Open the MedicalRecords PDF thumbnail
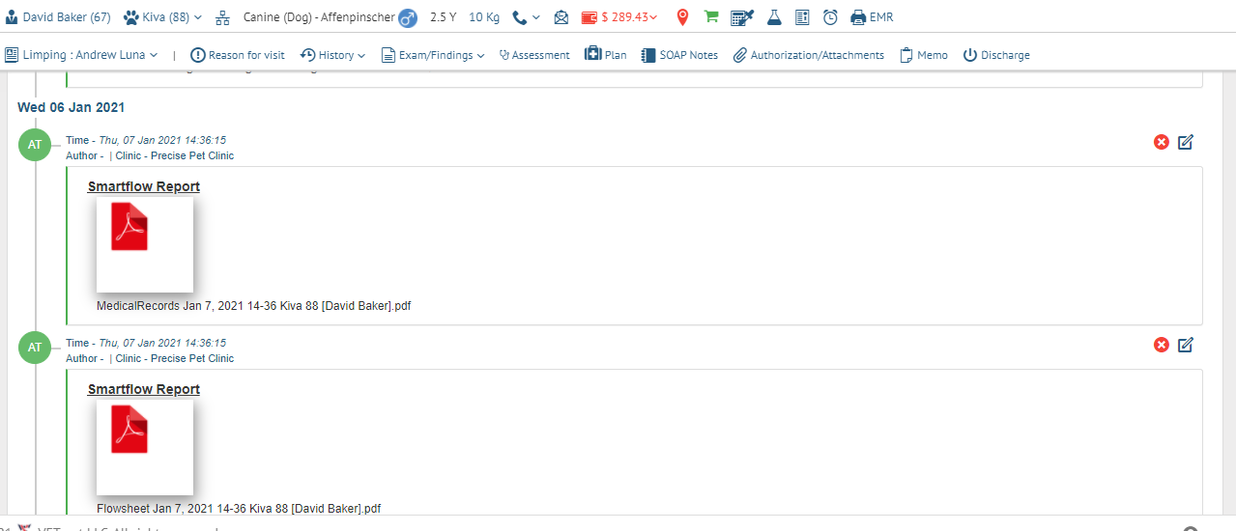This screenshot has height=531, width=1236. click(x=145, y=244)
